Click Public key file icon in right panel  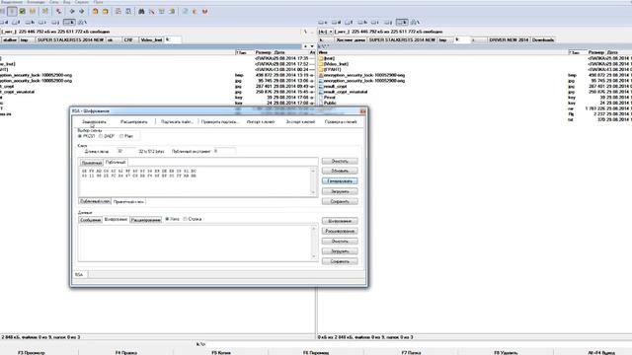[321, 103]
